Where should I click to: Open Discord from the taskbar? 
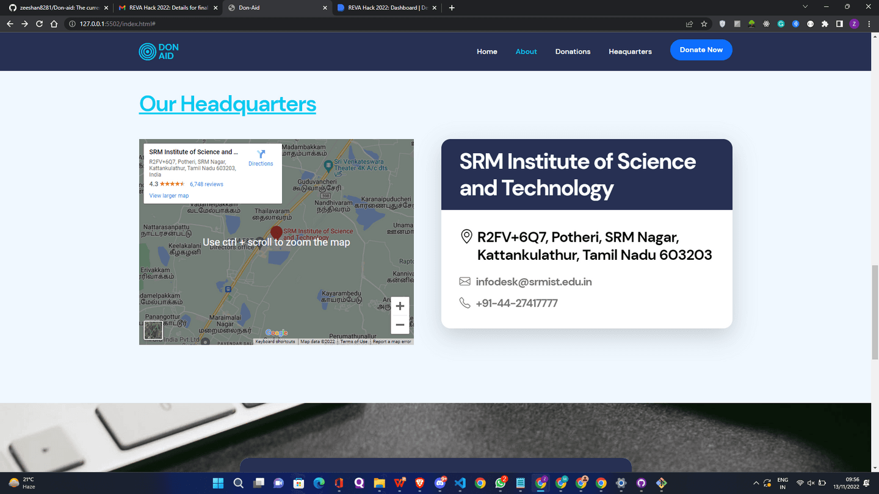440,483
